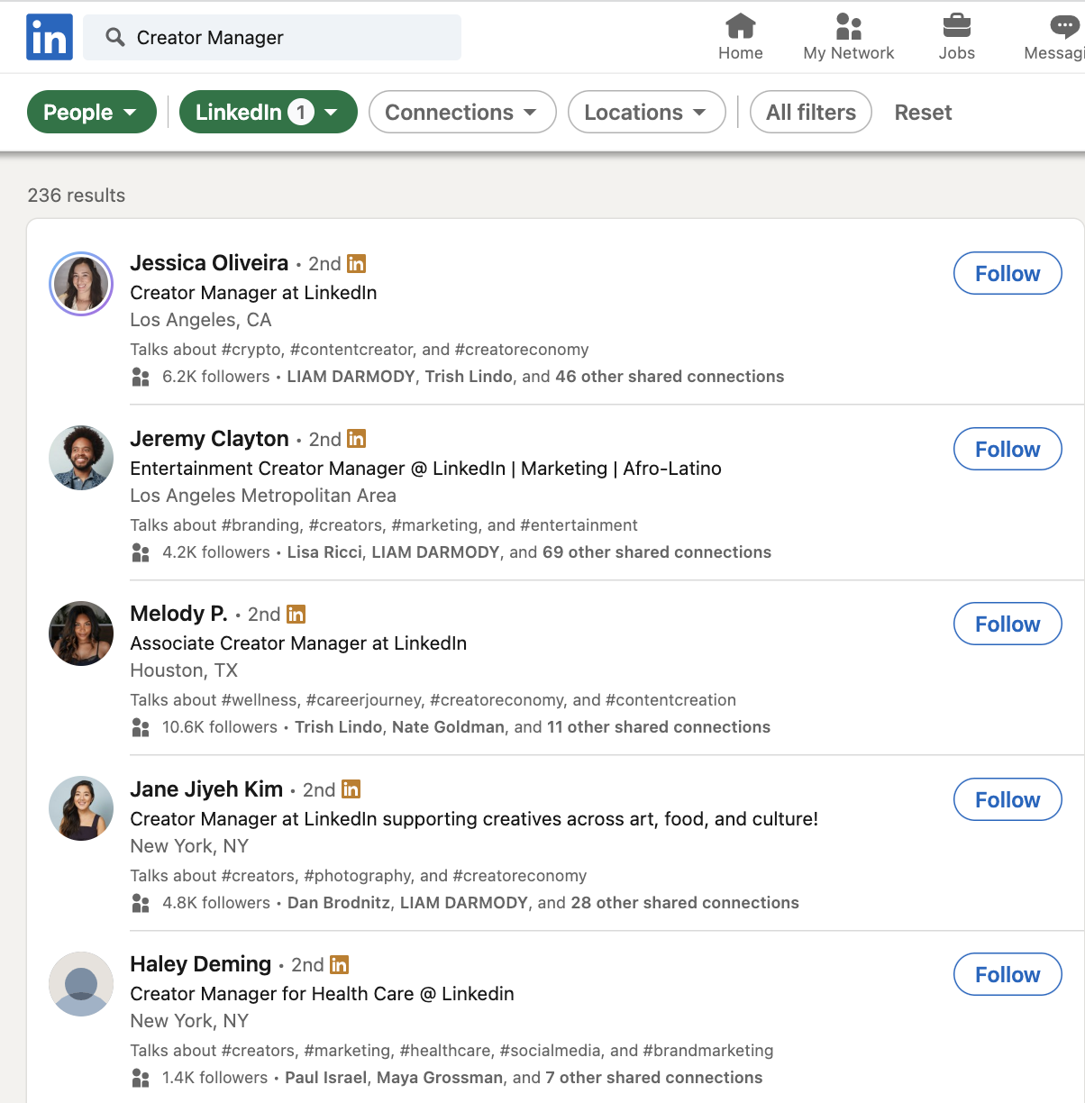Open the People filter dropdown arrow
The image size is (1085, 1103).
132,112
